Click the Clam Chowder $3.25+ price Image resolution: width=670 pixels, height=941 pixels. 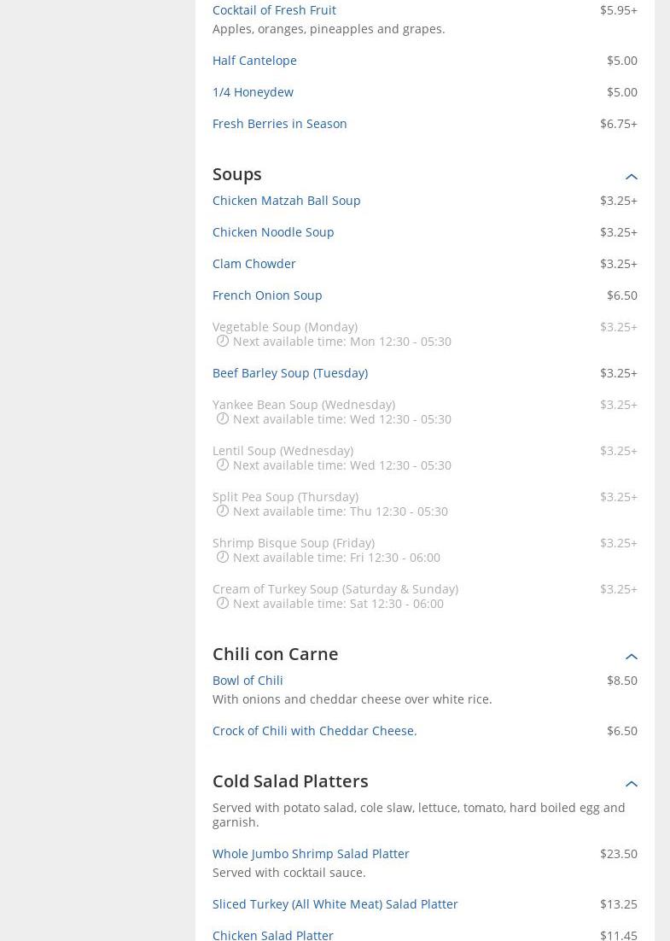618,263
